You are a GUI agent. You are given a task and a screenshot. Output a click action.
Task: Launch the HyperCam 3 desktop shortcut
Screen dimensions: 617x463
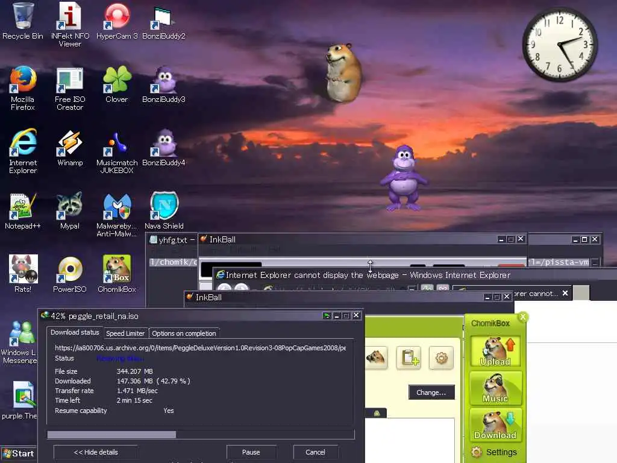point(117,21)
